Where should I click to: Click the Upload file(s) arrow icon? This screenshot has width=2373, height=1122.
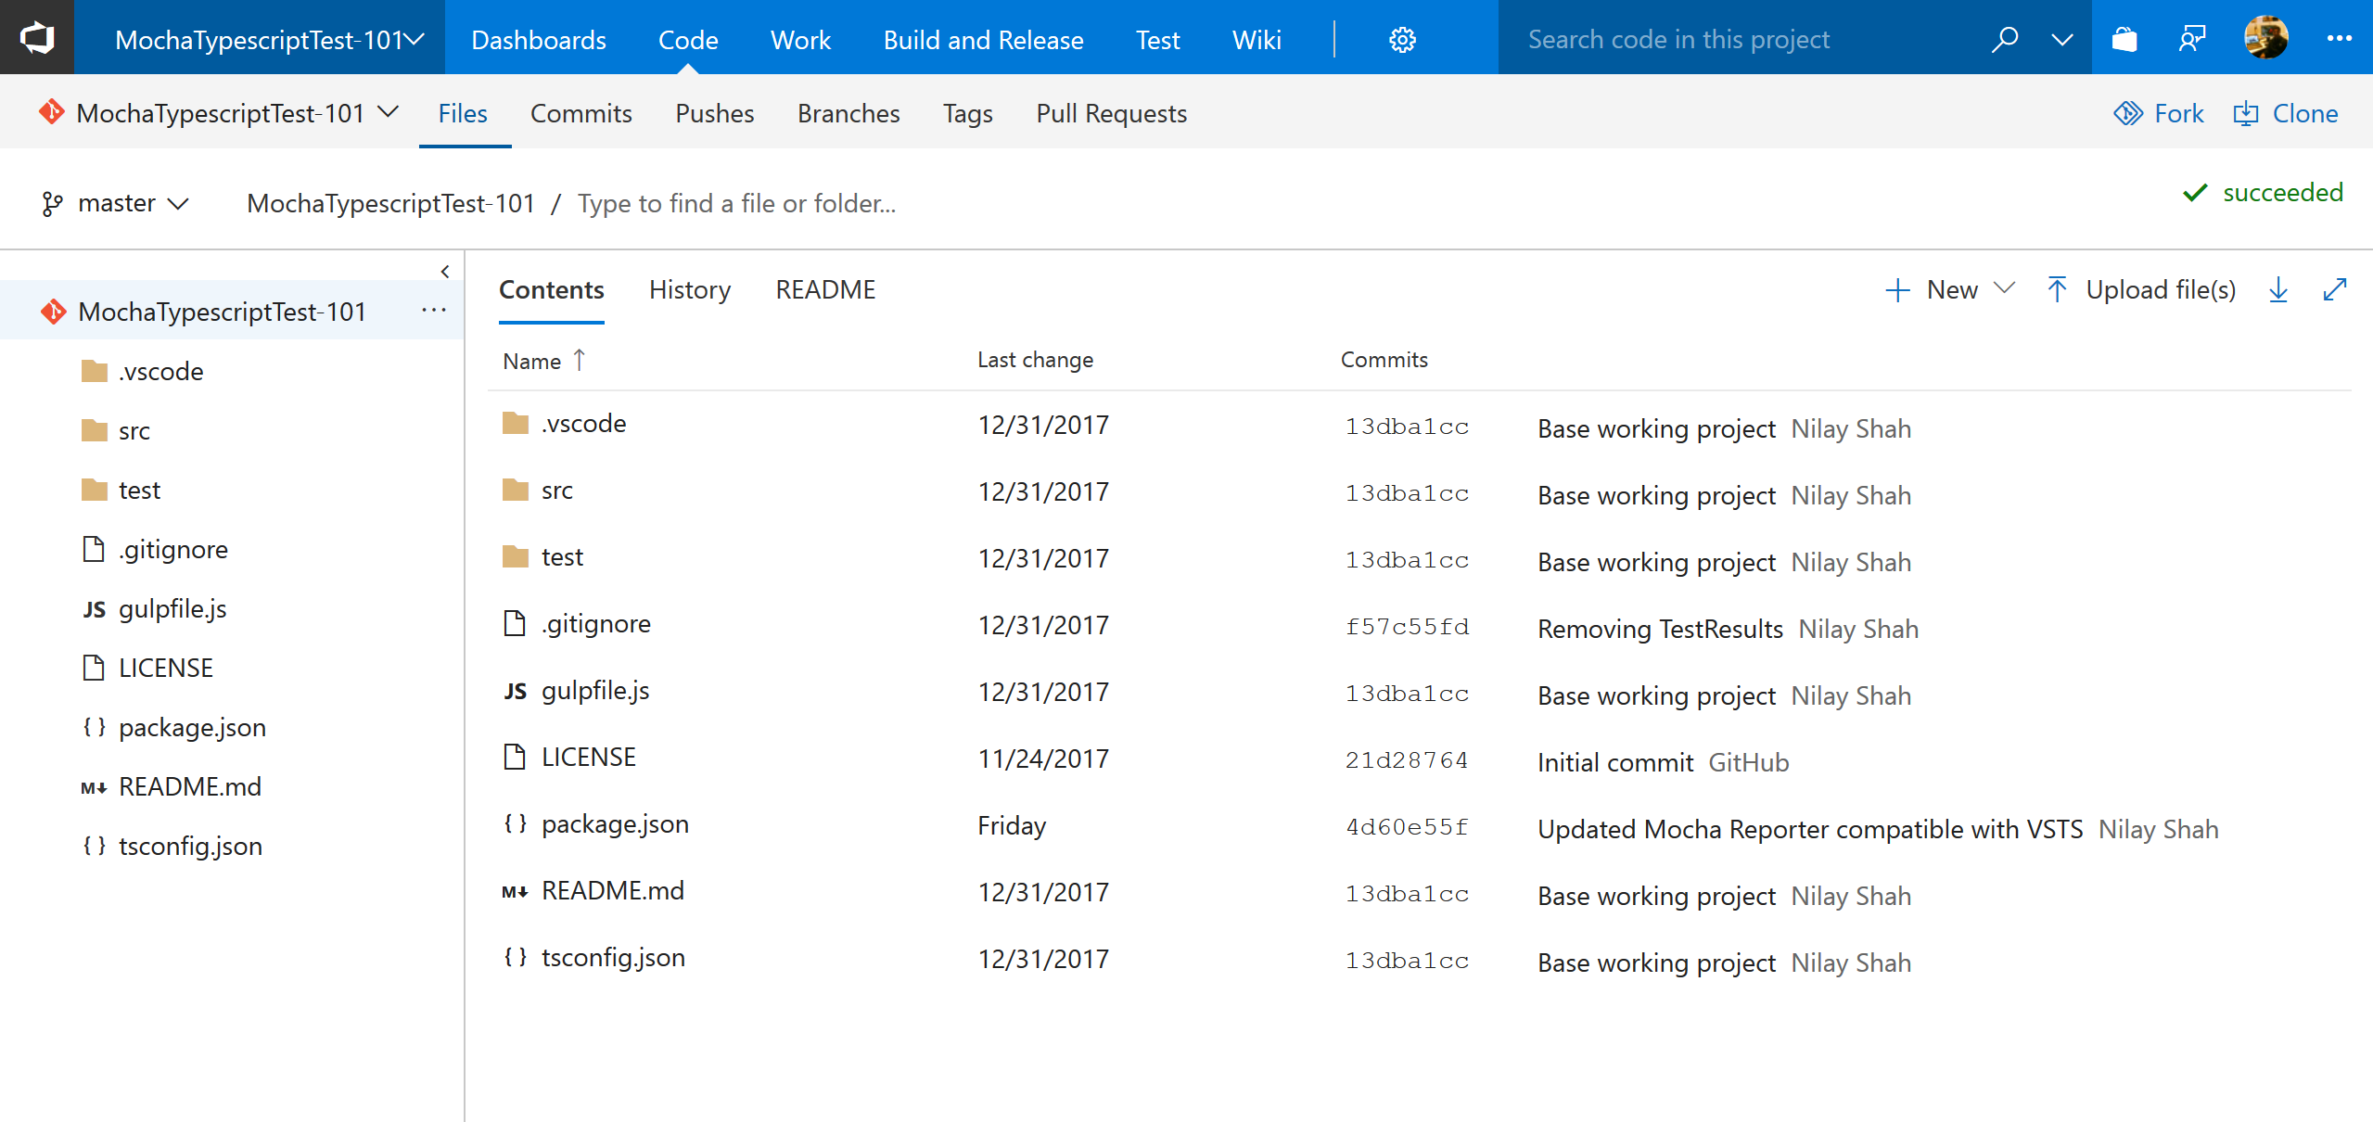click(x=2057, y=289)
